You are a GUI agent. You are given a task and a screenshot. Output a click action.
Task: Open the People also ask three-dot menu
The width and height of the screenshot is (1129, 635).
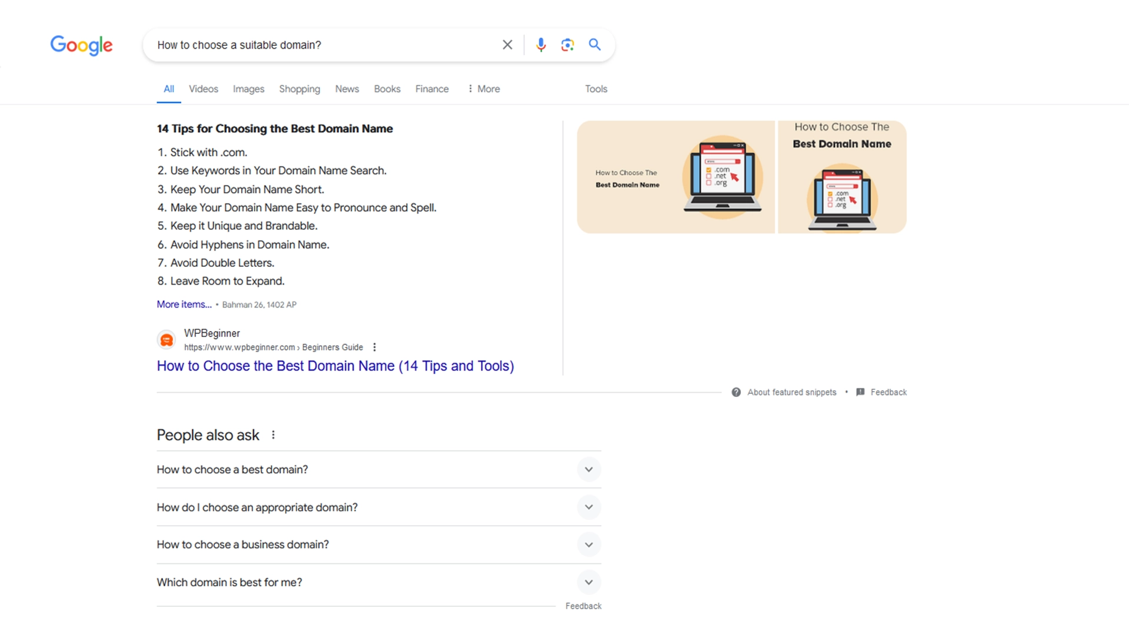[273, 435]
